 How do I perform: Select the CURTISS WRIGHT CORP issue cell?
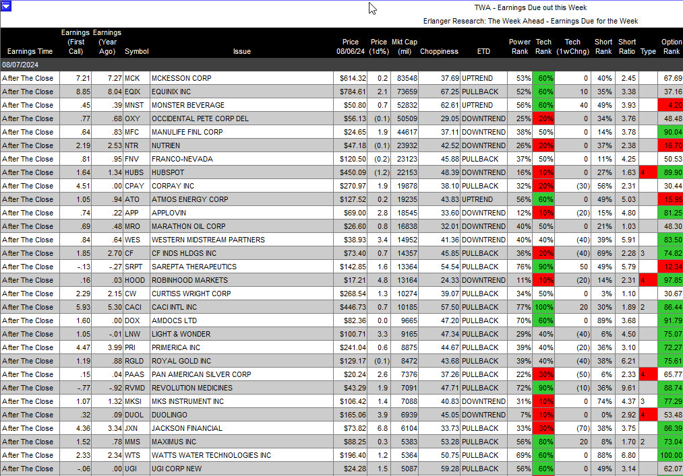[242, 294]
